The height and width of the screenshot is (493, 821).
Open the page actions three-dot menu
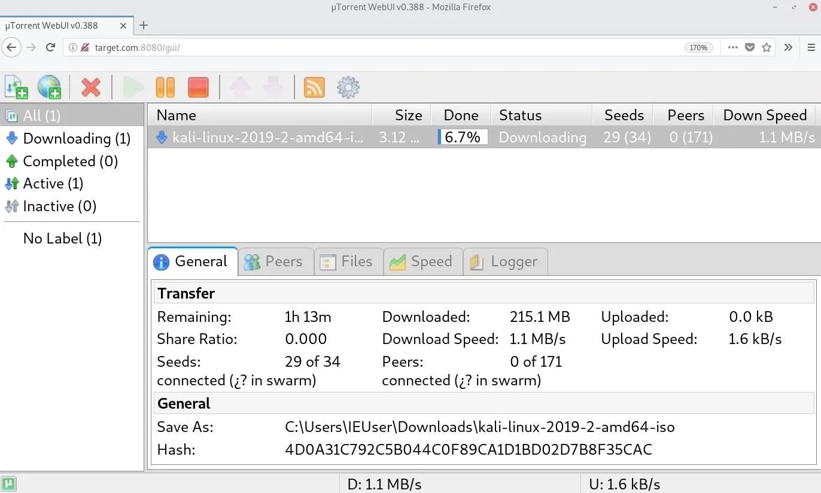tap(732, 47)
